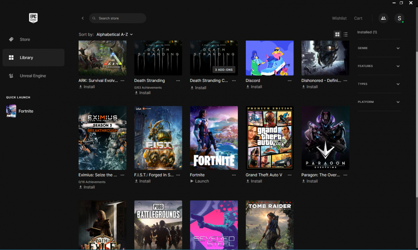Viewport: 418px width, 250px height.
Task: Select the Installed (1) filter
Action: pyautogui.click(x=367, y=32)
